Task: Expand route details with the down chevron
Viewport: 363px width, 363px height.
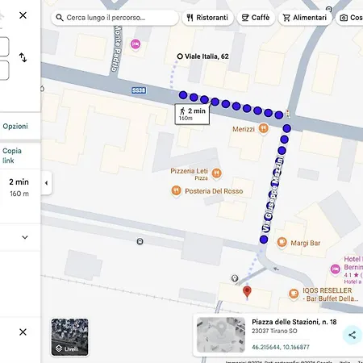Action: [x=25, y=237]
